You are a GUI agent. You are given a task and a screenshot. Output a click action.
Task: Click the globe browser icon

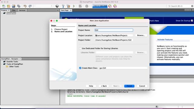point(57,6)
